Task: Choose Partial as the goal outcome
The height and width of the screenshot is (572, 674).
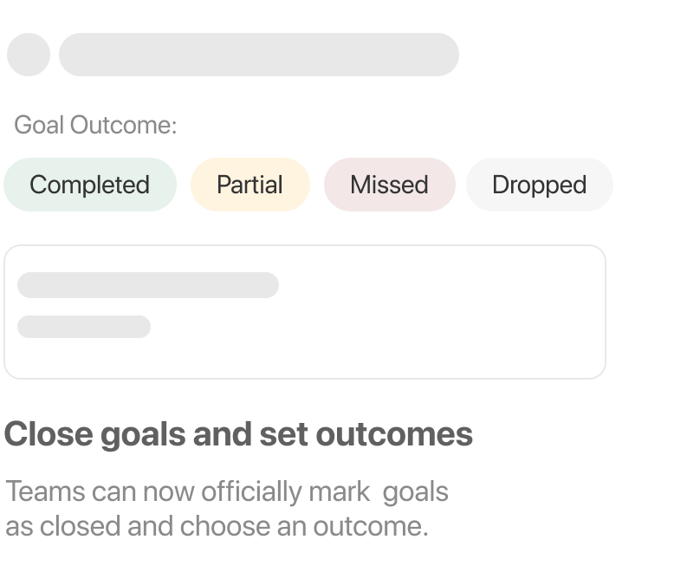Action: (x=250, y=185)
